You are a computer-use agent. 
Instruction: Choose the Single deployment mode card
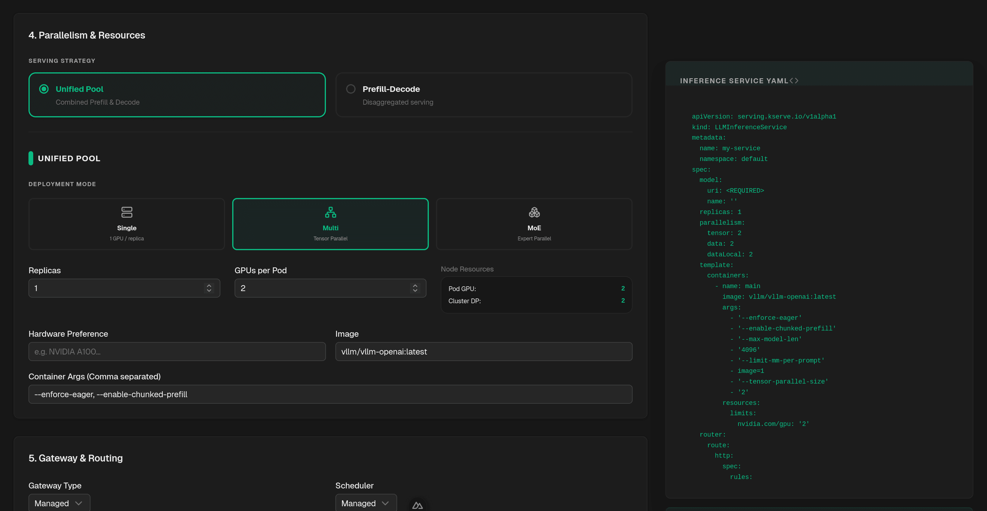tap(126, 224)
